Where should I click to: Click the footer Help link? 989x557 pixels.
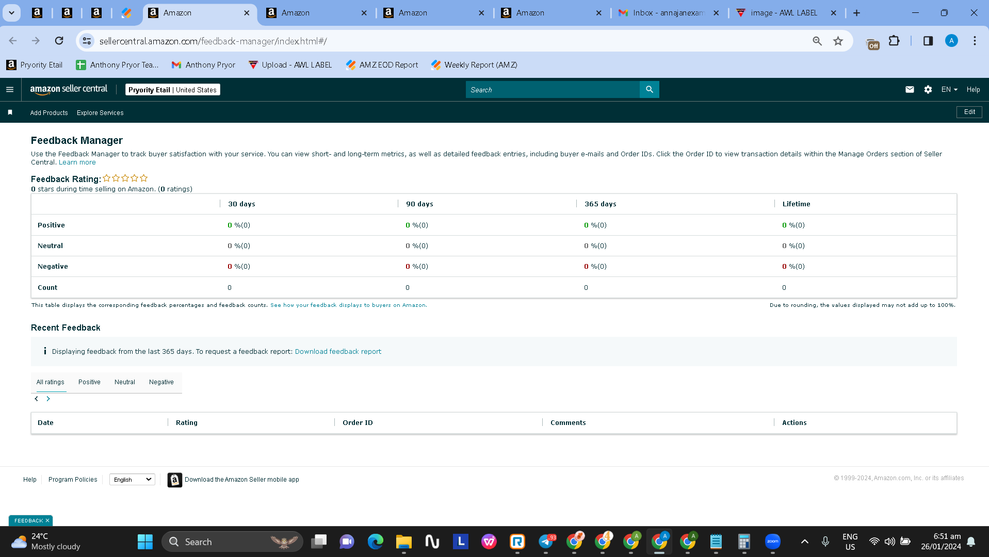pyautogui.click(x=30, y=480)
